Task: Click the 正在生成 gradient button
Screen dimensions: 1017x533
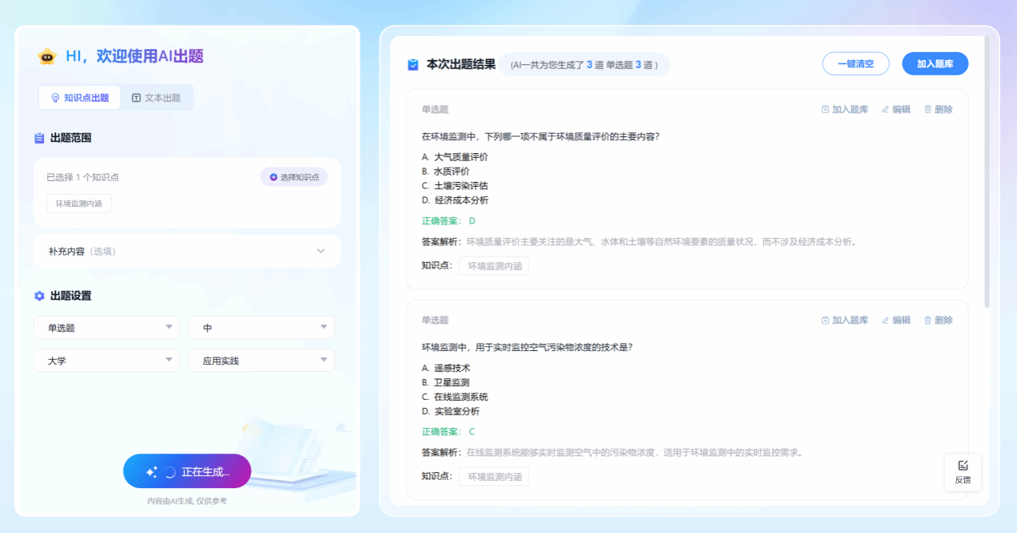Action: click(187, 472)
